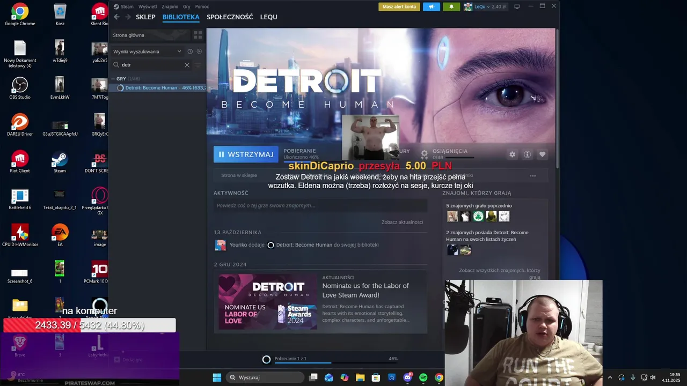Open the SPOŁECZNOŚĆ tab
Viewport: 687px width, 386px height.
coord(230,17)
